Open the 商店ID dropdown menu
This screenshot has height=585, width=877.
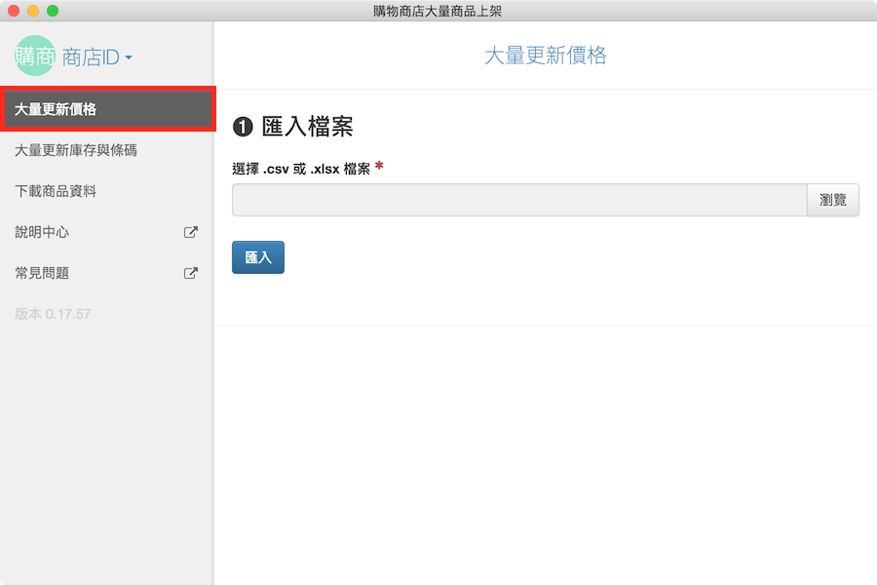coord(96,58)
